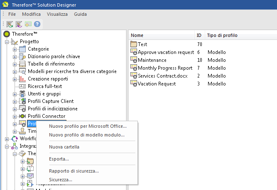Select Esporta in context menu
This screenshot has width=277, height=190.
point(59,159)
